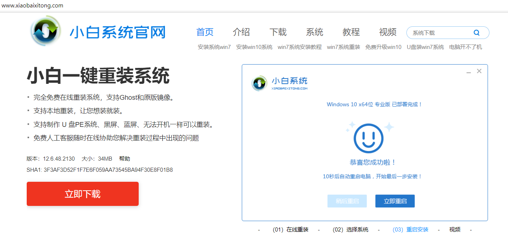The width and height of the screenshot is (508, 243).
Task: Click the 小白系统官网 round logo icon
Action: pyautogui.click(x=46, y=30)
